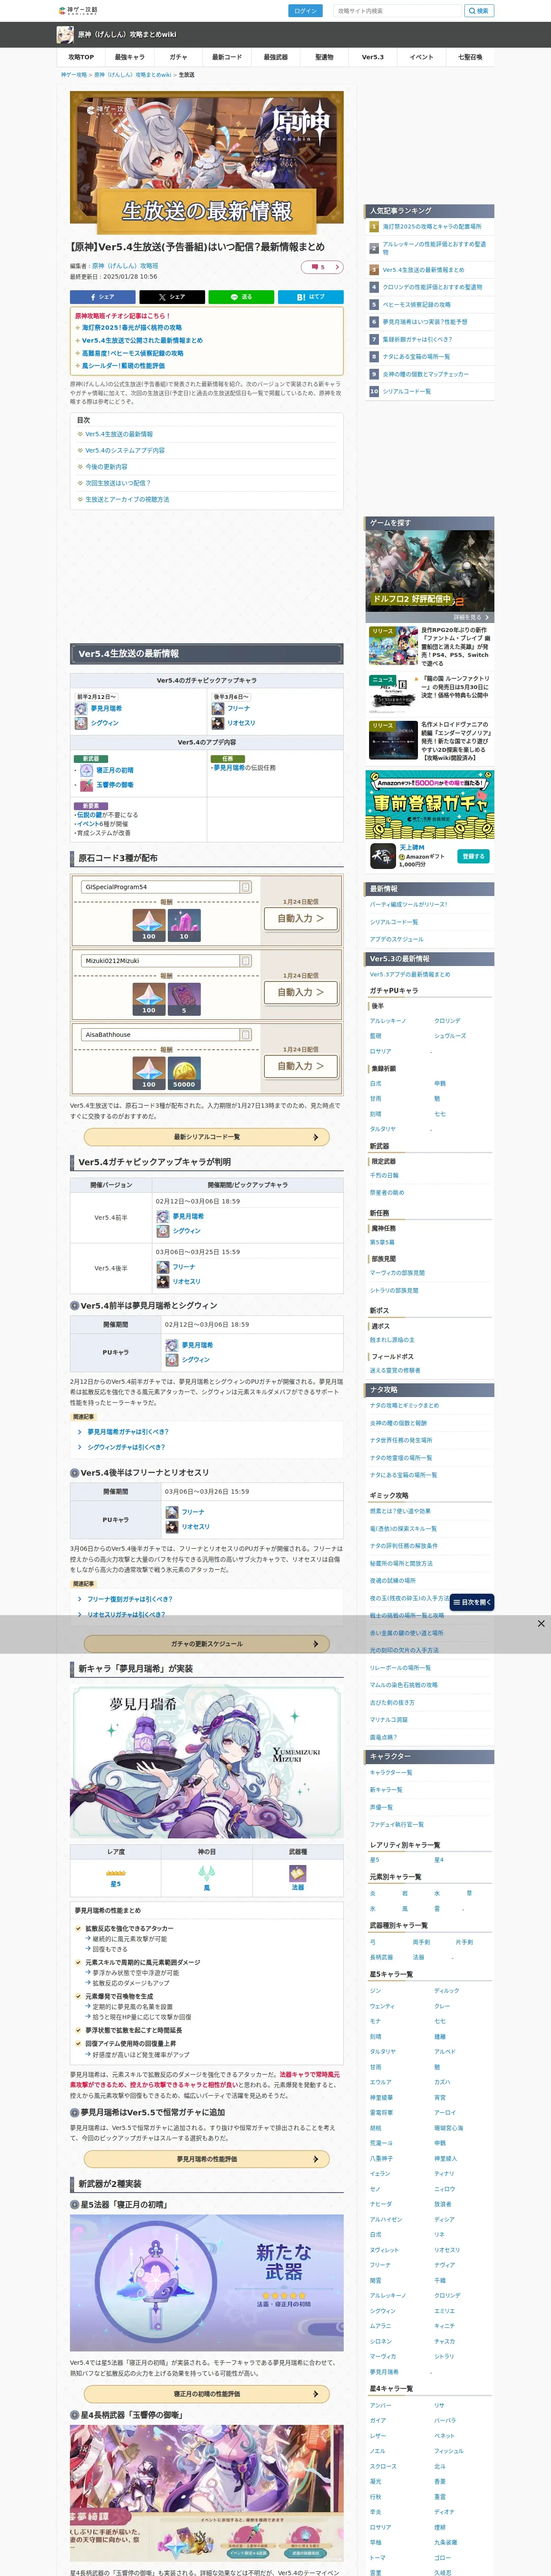Open フリーナ復刻ガチャは引くべき？ related article
The image size is (551, 2576).
point(129,1599)
